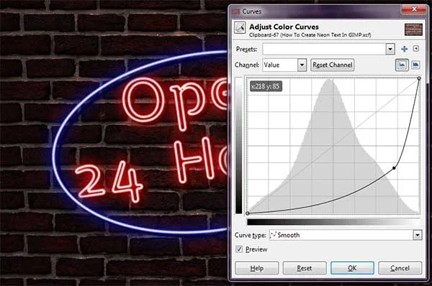Open the Presets dropdown arrow

click(390, 50)
